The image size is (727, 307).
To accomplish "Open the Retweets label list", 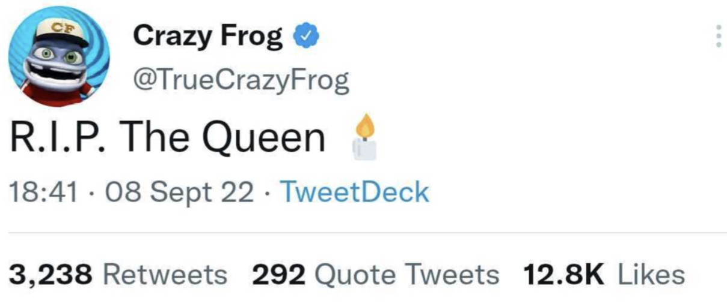I will 166,275.
